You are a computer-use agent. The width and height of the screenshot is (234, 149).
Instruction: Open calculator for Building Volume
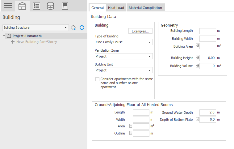click(x=197, y=66)
